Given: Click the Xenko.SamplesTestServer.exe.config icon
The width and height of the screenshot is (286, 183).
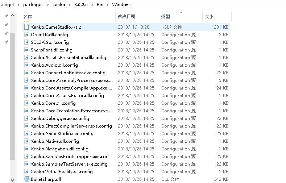Looking at the screenshot, I should [26, 164].
